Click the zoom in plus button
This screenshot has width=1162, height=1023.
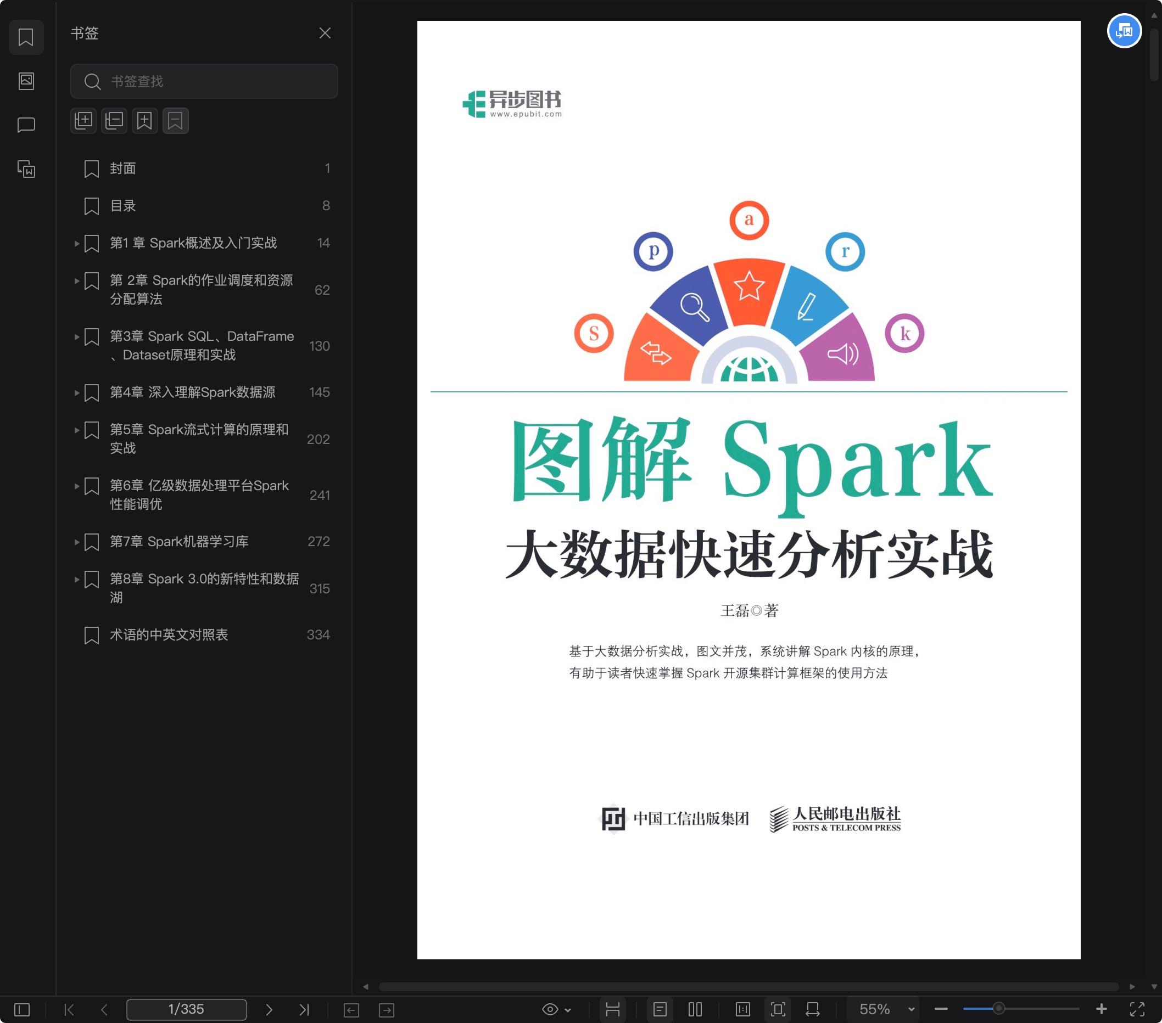(x=1102, y=1009)
